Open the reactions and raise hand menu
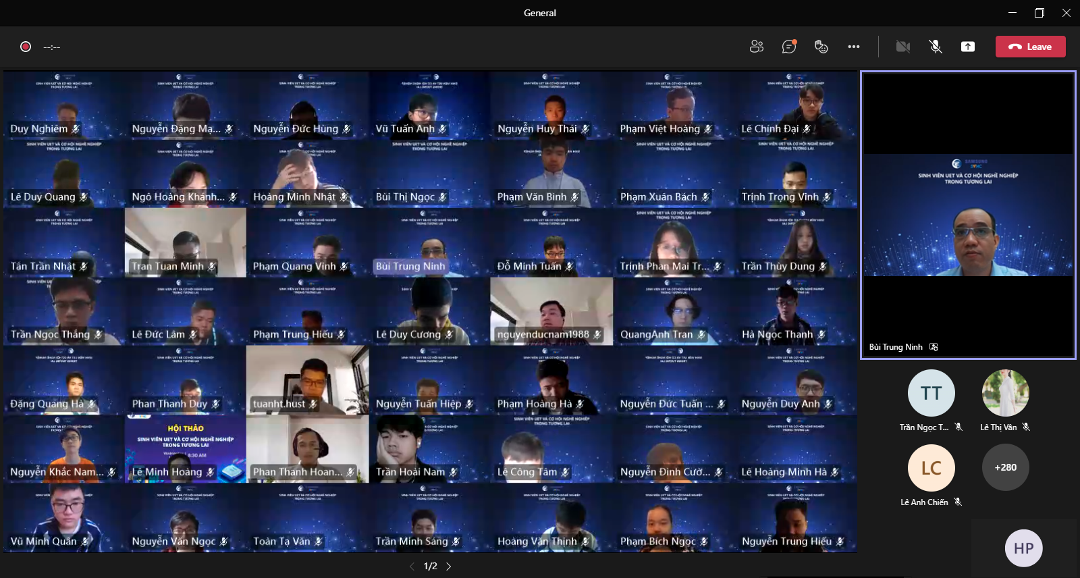The height and width of the screenshot is (578, 1080). pos(821,47)
